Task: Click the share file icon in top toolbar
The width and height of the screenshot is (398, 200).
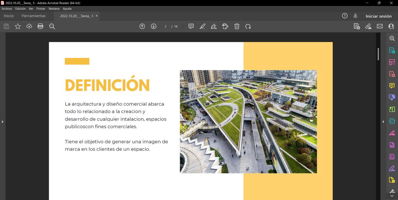Action: (357, 26)
